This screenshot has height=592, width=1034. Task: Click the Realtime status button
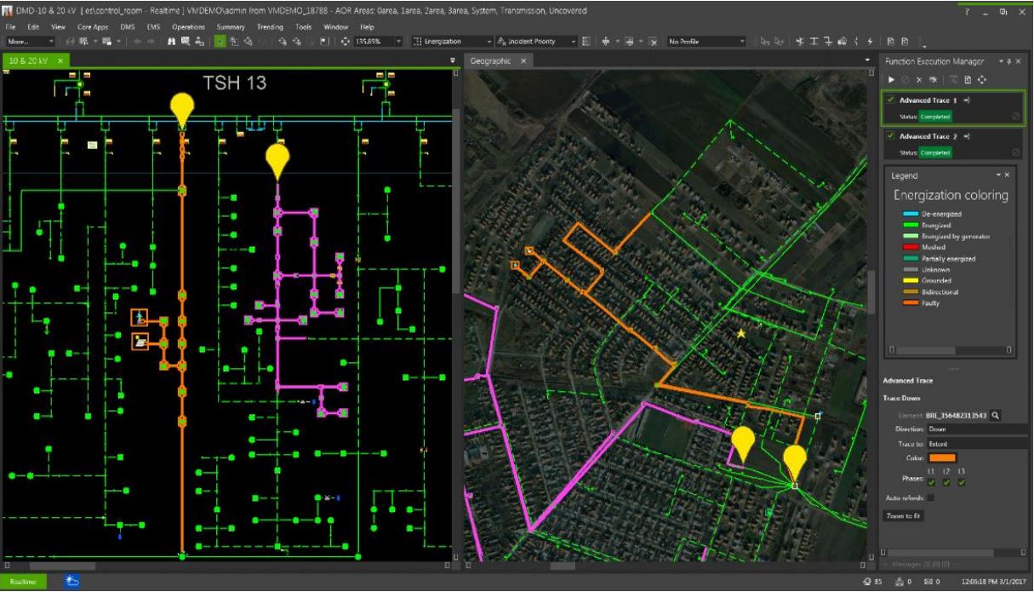coord(23,582)
